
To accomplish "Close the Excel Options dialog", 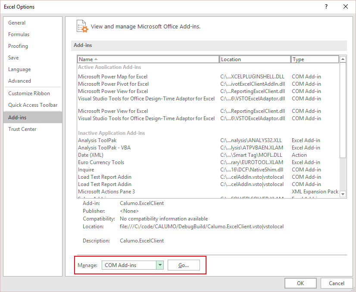I will 346,6.
